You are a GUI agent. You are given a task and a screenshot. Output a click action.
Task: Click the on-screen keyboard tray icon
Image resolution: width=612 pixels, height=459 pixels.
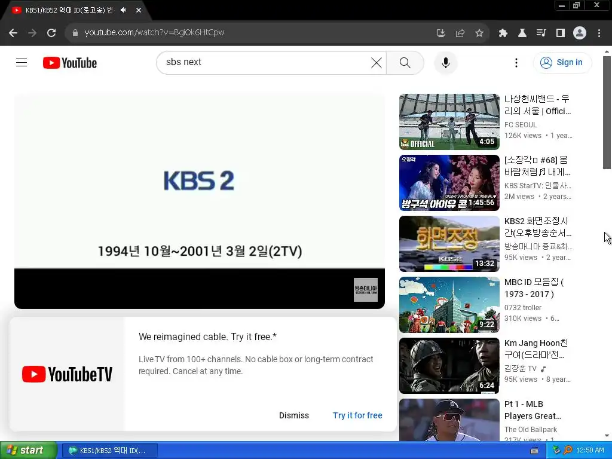534,451
